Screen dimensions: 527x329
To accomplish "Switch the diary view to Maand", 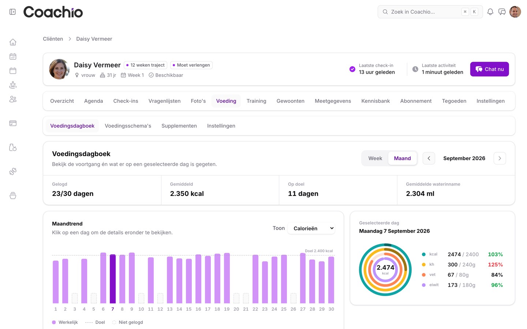I will (402, 158).
